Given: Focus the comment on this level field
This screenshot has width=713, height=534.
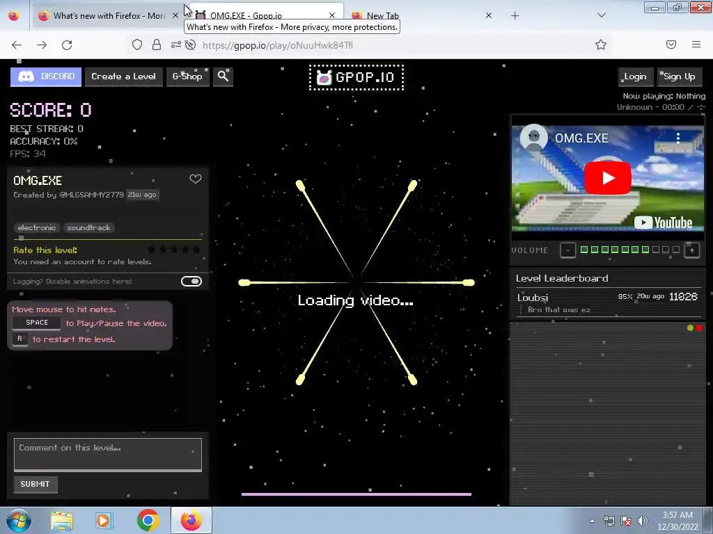Looking at the screenshot, I should (108, 455).
